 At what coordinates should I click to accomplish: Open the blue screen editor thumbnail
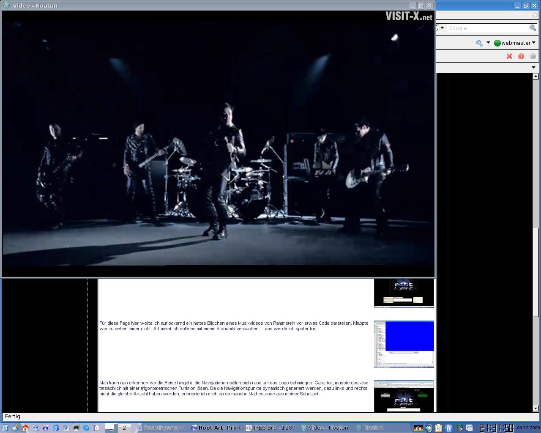[x=404, y=344]
